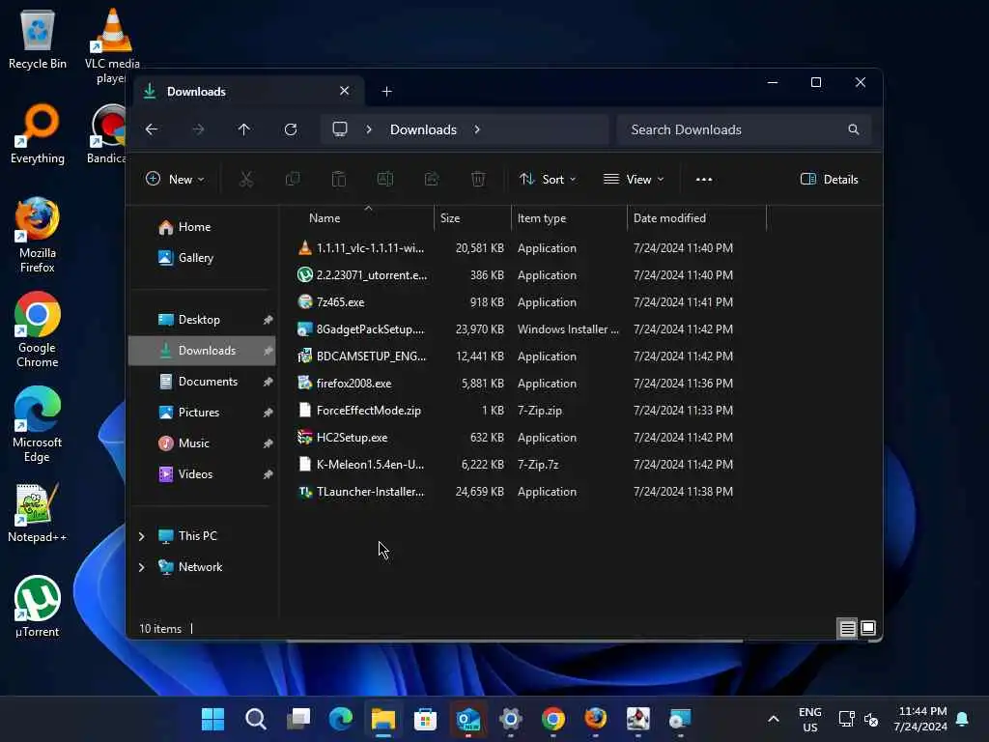Screen dimensions: 989x742
Task: Open Recycle Bin desktop icon
Action: pyautogui.click(x=38, y=39)
